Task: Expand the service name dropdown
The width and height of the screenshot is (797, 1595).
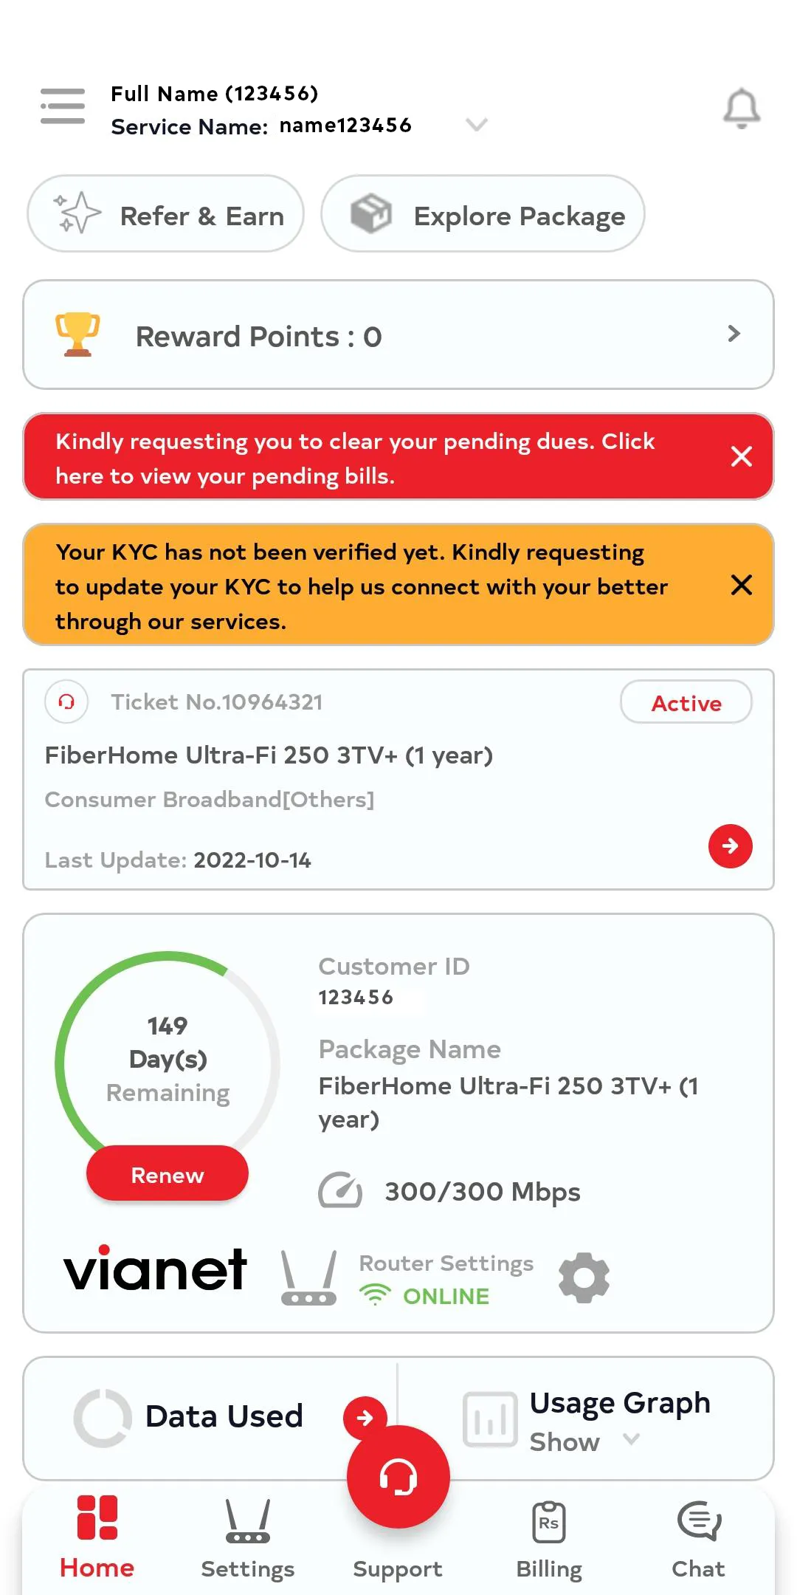Action: pos(477,125)
